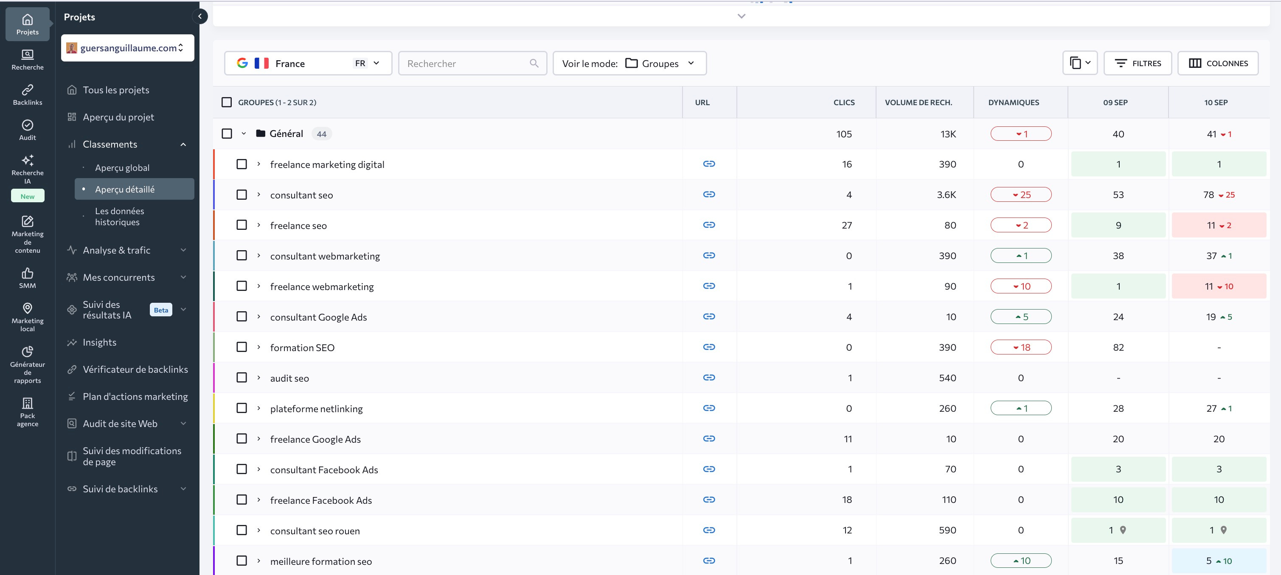Click URL link icon for formation SEO
Image resolution: width=1281 pixels, height=575 pixels.
[709, 347]
